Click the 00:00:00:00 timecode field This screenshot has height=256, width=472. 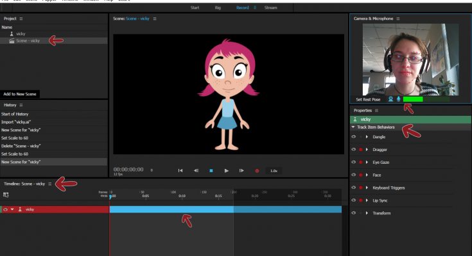[x=128, y=170]
